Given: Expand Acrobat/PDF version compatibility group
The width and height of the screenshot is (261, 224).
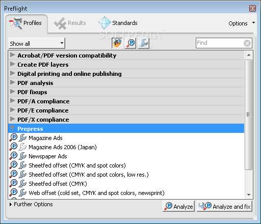Looking at the screenshot, I should click(x=12, y=55).
